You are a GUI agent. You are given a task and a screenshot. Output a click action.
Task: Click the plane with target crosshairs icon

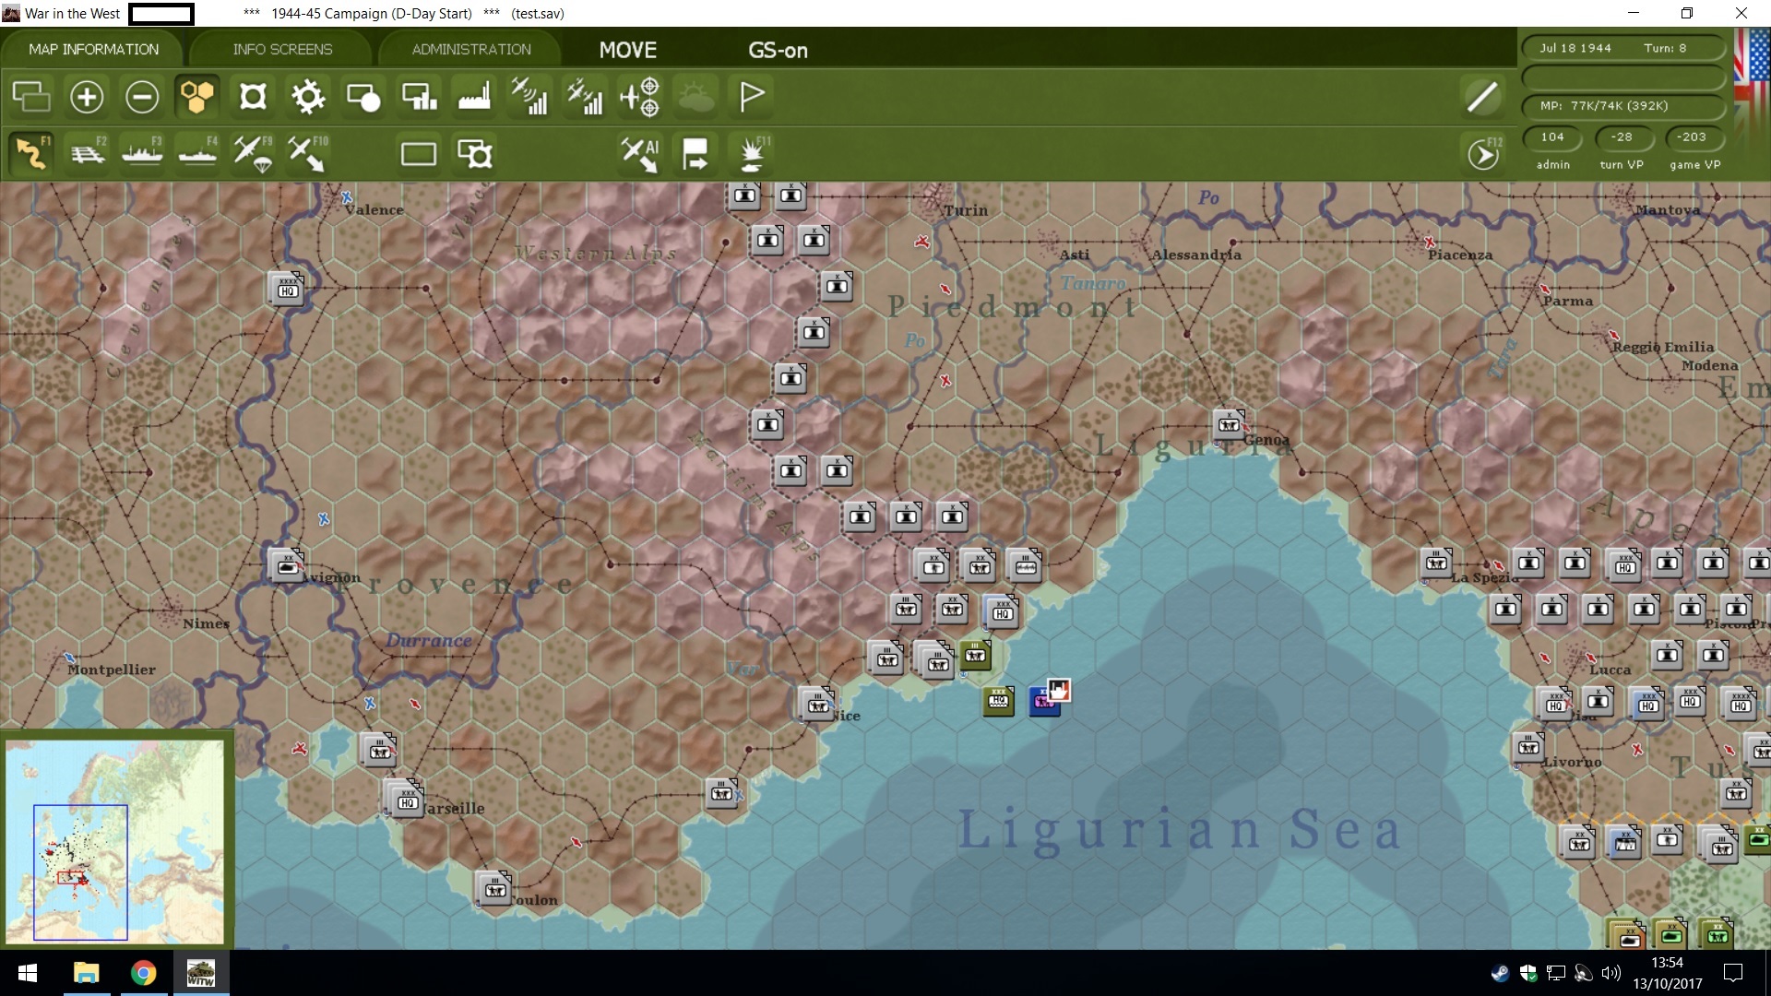coord(640,97)
